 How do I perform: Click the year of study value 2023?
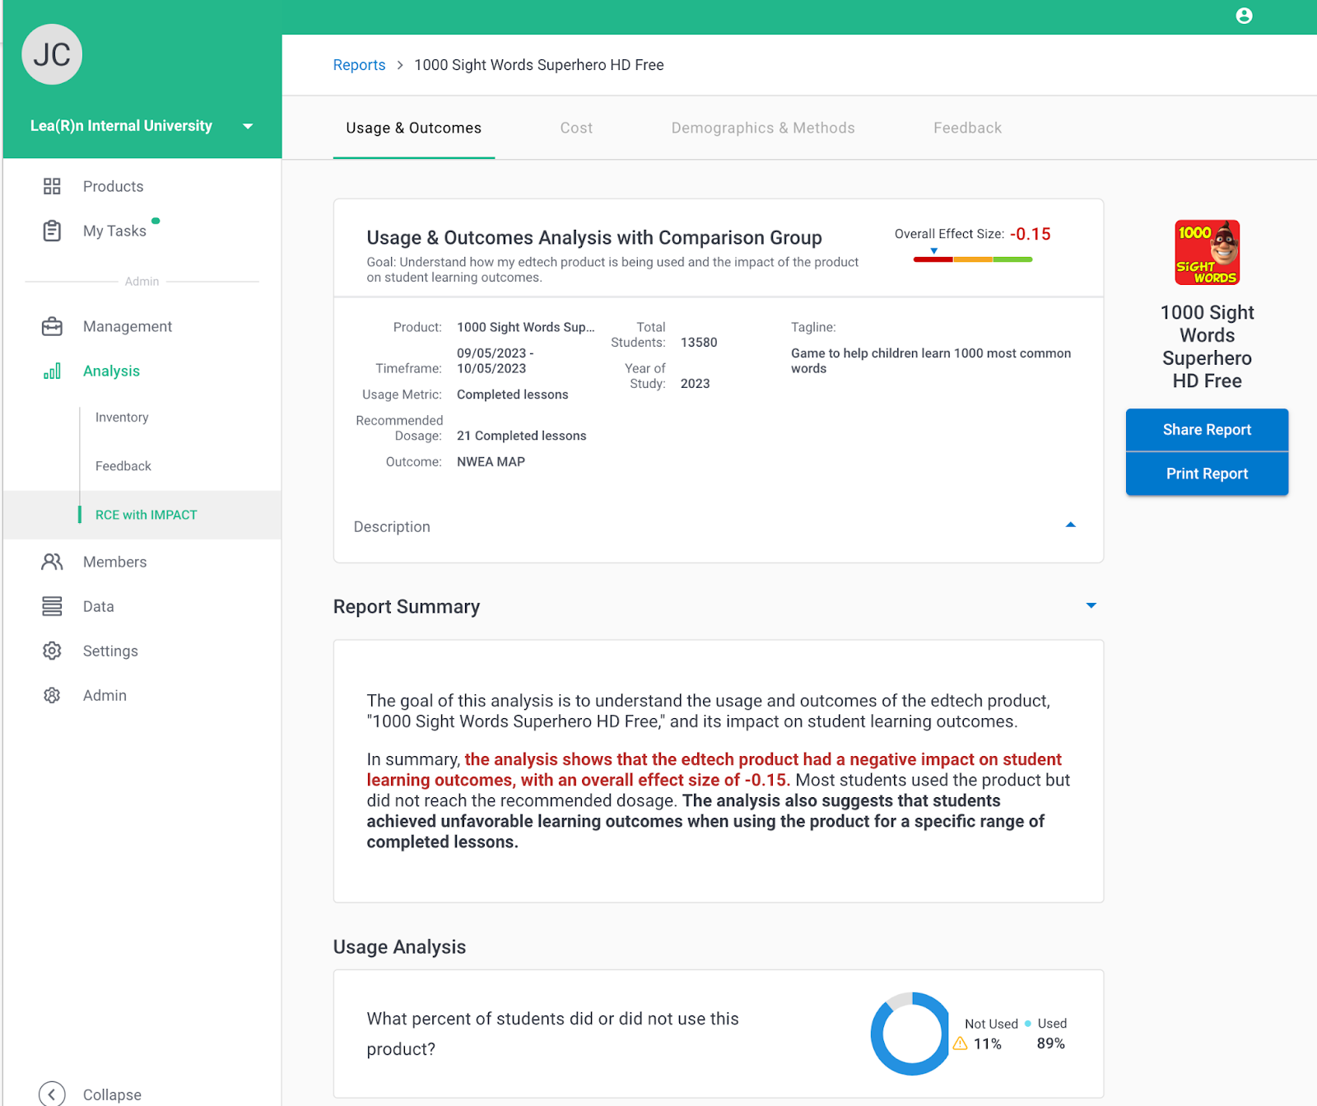tap(696, 384)
